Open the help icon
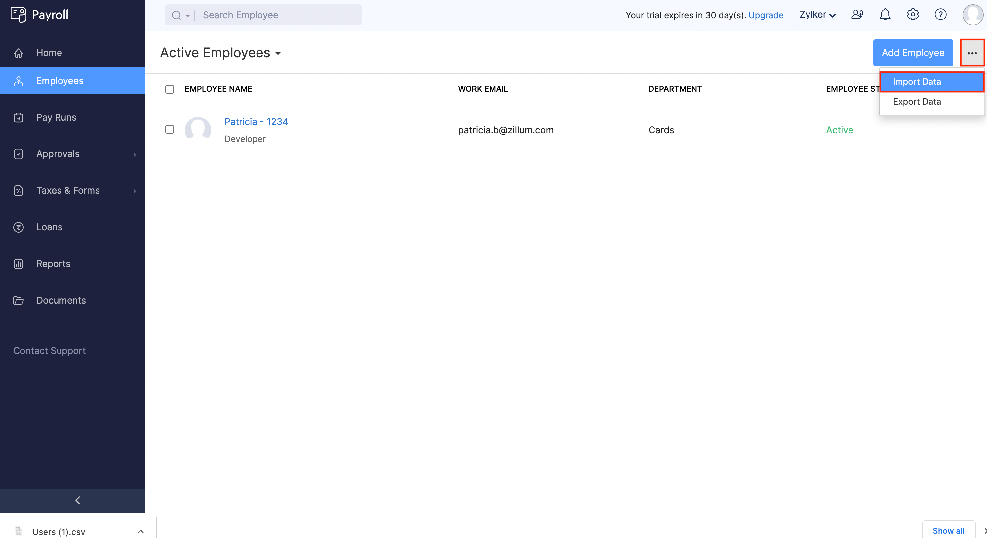The image size is (987, 538). 941,14
